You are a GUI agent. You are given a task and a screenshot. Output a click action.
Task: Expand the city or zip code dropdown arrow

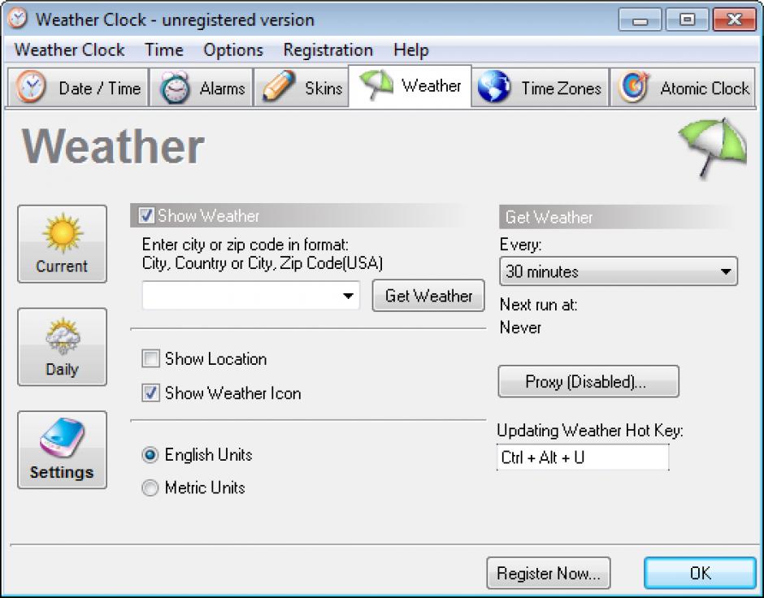348,296
